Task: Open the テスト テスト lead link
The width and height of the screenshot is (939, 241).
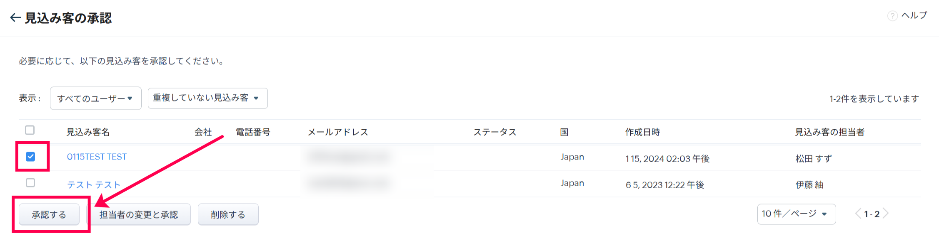Action: pos(94,184)
